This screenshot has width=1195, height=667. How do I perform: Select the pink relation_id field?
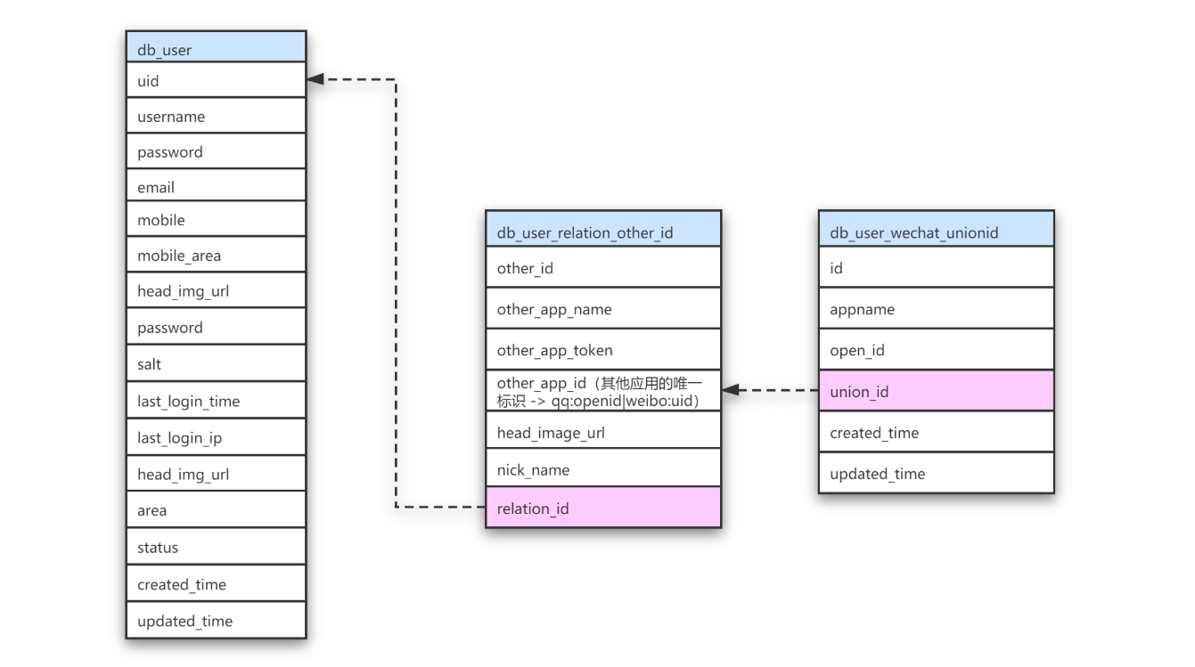[602, 508]
